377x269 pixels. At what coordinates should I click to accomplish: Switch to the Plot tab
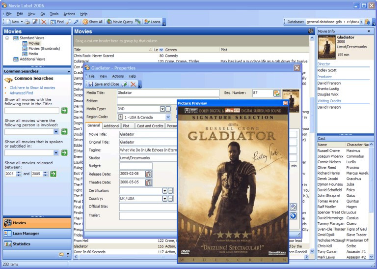[126, 126]
